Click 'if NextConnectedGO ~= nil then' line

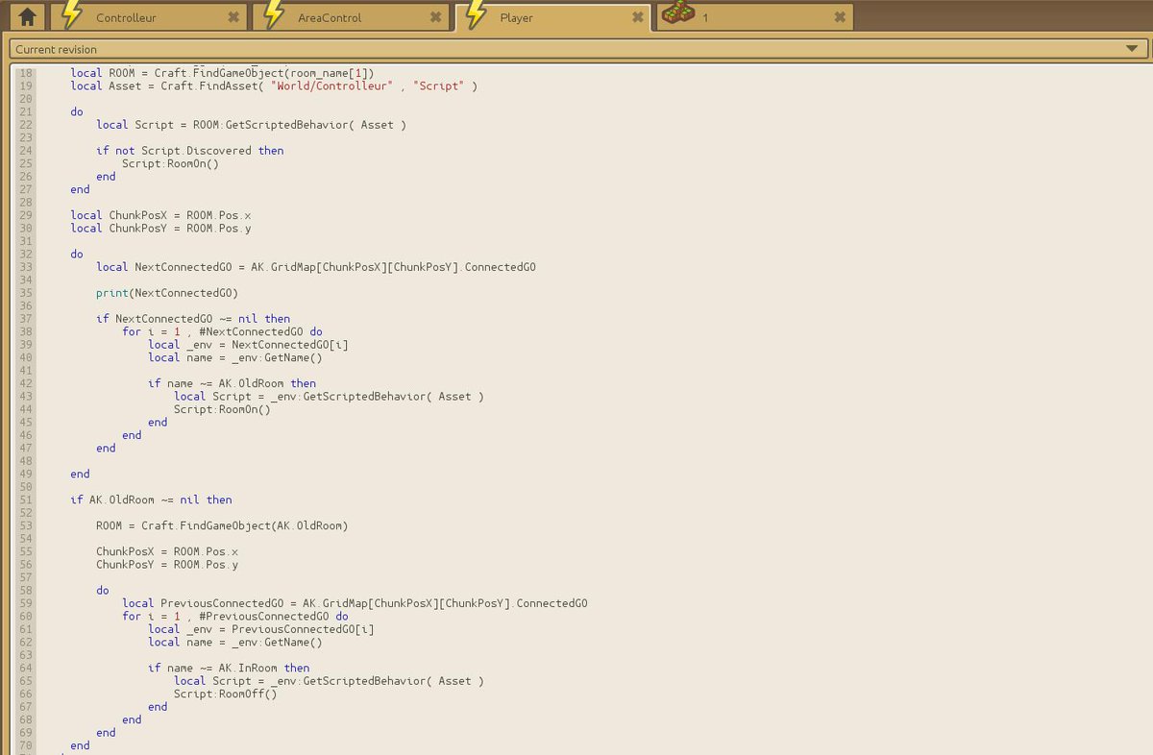[x=193, y=319]
